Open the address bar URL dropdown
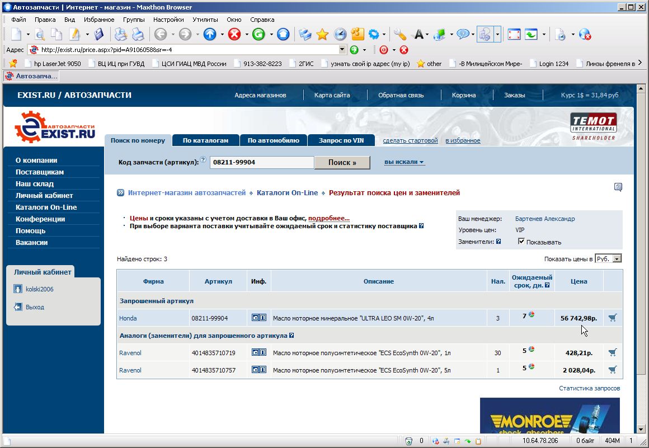Screen dimensions: 649x448 point(342,50)
